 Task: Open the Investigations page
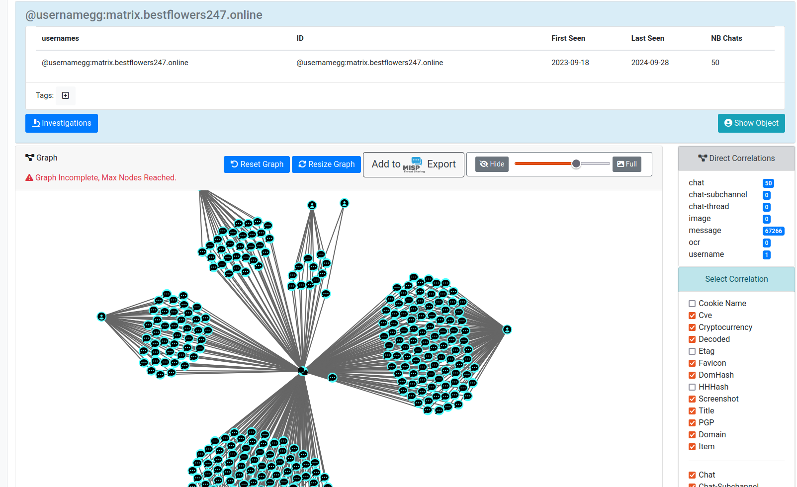[x=62, y=123]
